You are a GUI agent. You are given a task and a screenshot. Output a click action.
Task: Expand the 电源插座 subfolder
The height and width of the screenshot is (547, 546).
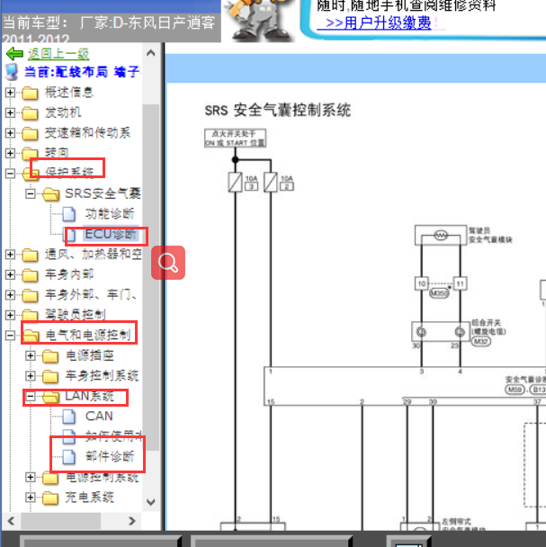pyautogui.click(x=31, y=355)
